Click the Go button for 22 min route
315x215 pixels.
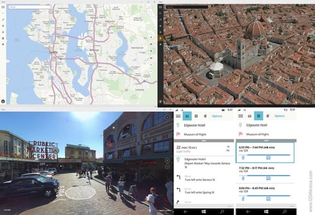click(228, 149)
